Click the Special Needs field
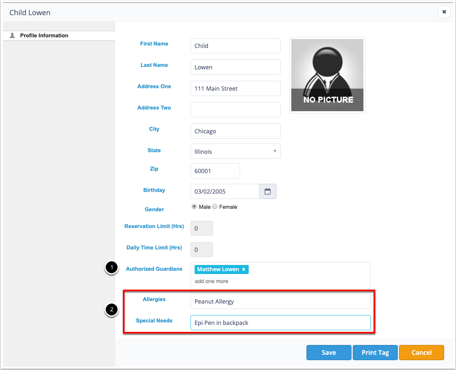The width and height of the screenshot is (456, 370). coord(280,322)
